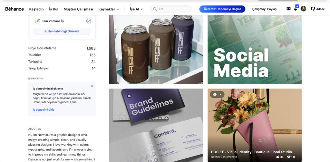Expand the İşe Al dropdown
330x162 pixels.
[136, 9]
